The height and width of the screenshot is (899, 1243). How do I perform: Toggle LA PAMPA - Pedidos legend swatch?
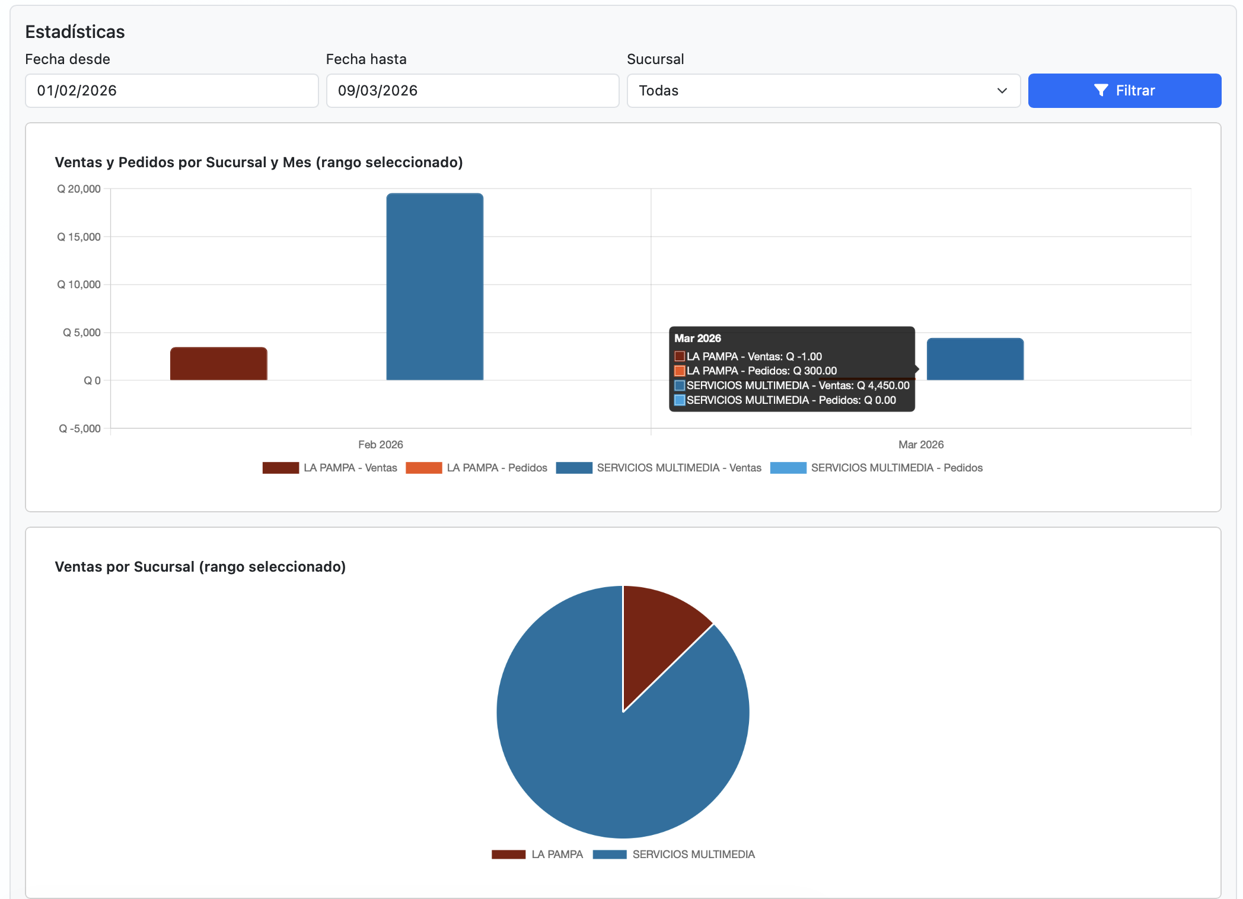tap(423, 468)
